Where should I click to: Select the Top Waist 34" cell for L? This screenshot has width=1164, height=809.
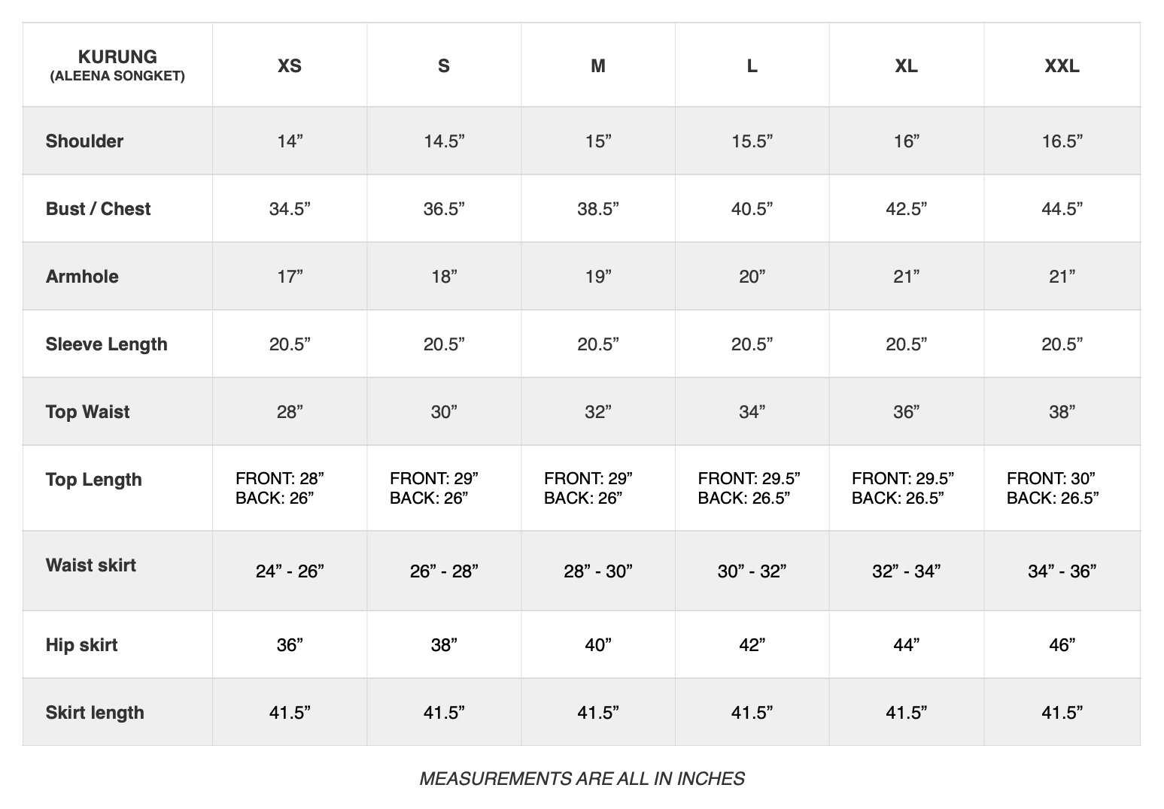click(x=752, y=412)
